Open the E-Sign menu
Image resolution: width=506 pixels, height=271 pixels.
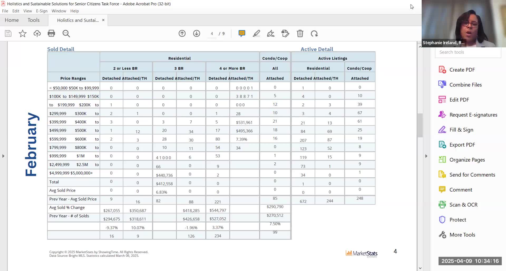click(42, 11)
